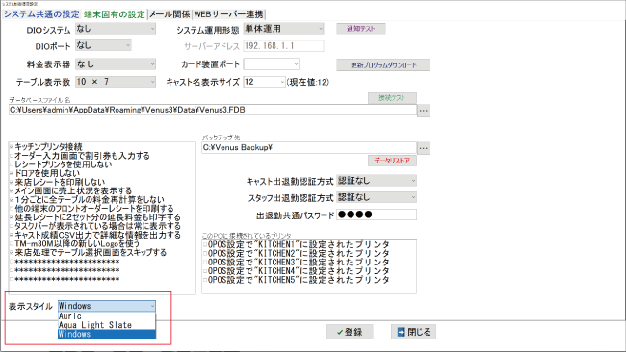Click データリストア button
Screen dimensions: 626x352
click(392, 161)
